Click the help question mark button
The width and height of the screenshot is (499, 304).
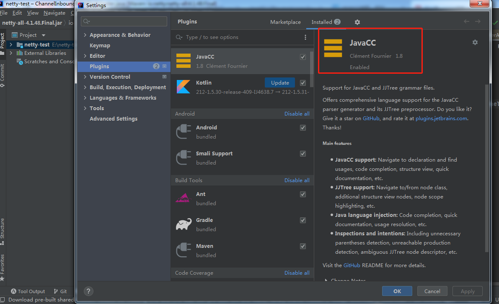coord(88,291)
